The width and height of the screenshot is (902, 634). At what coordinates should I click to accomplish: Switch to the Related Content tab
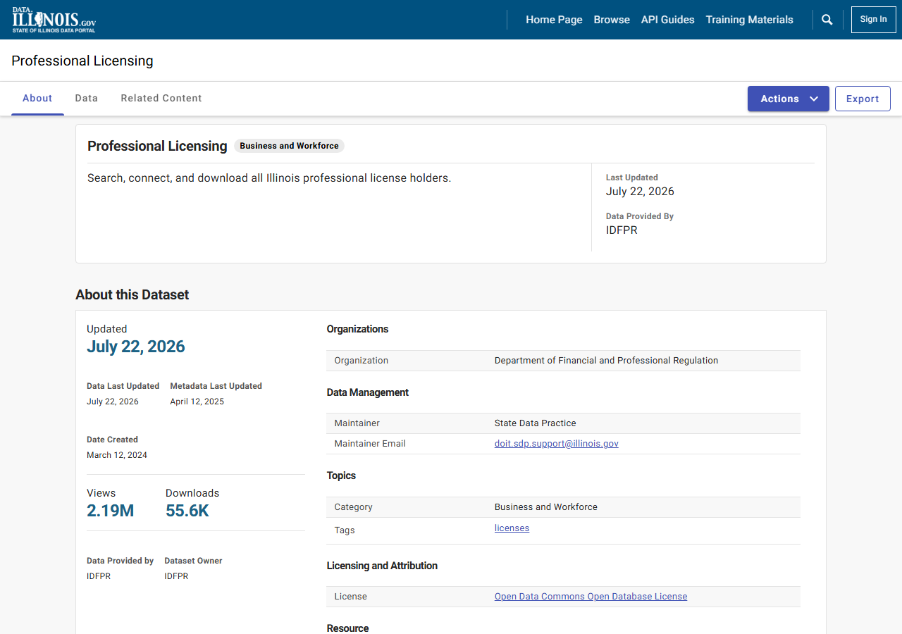point(161,99)
